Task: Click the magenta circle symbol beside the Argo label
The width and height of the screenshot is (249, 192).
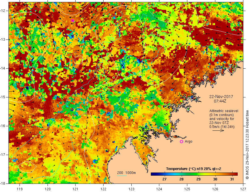Action: point(181,141)
